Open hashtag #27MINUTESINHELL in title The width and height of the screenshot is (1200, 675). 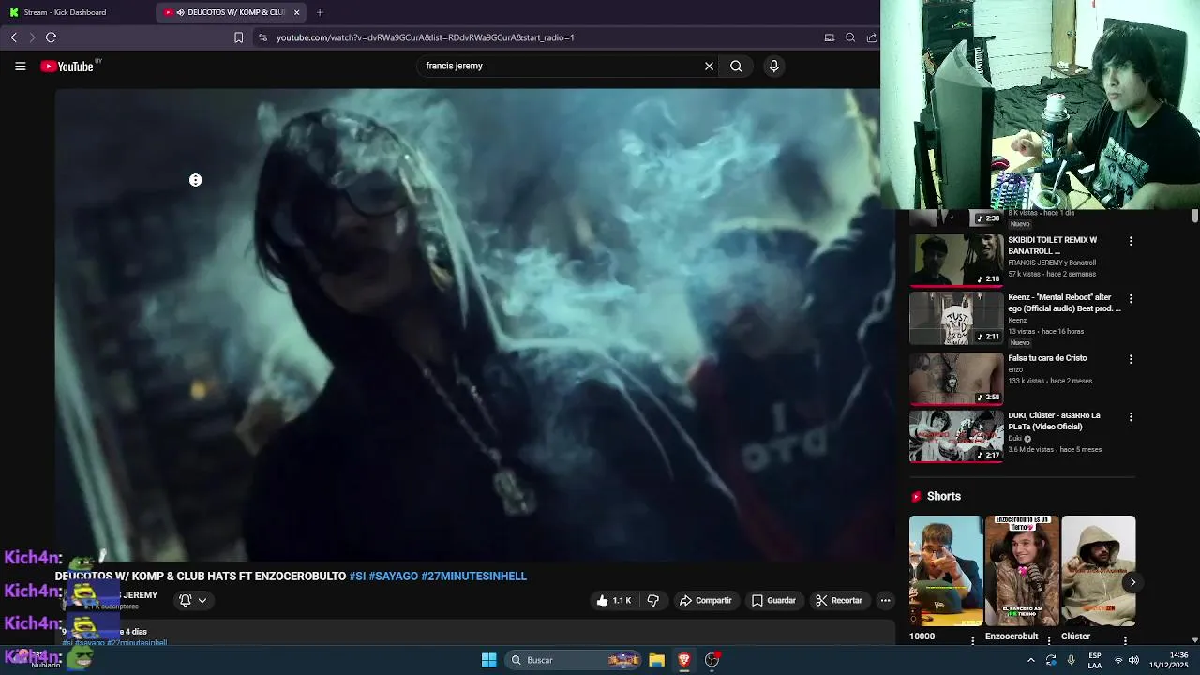(x=473, y=577)
